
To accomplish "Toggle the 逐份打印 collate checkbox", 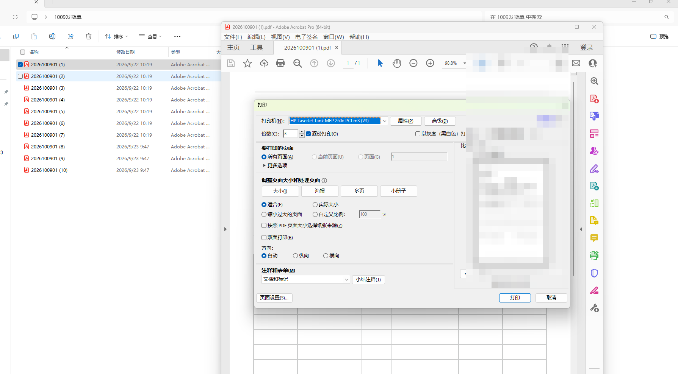I will [308, 134].
